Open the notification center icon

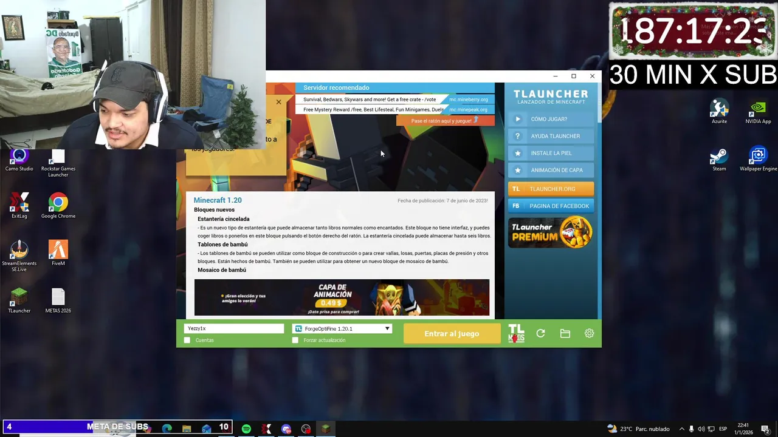click(765, 429)
